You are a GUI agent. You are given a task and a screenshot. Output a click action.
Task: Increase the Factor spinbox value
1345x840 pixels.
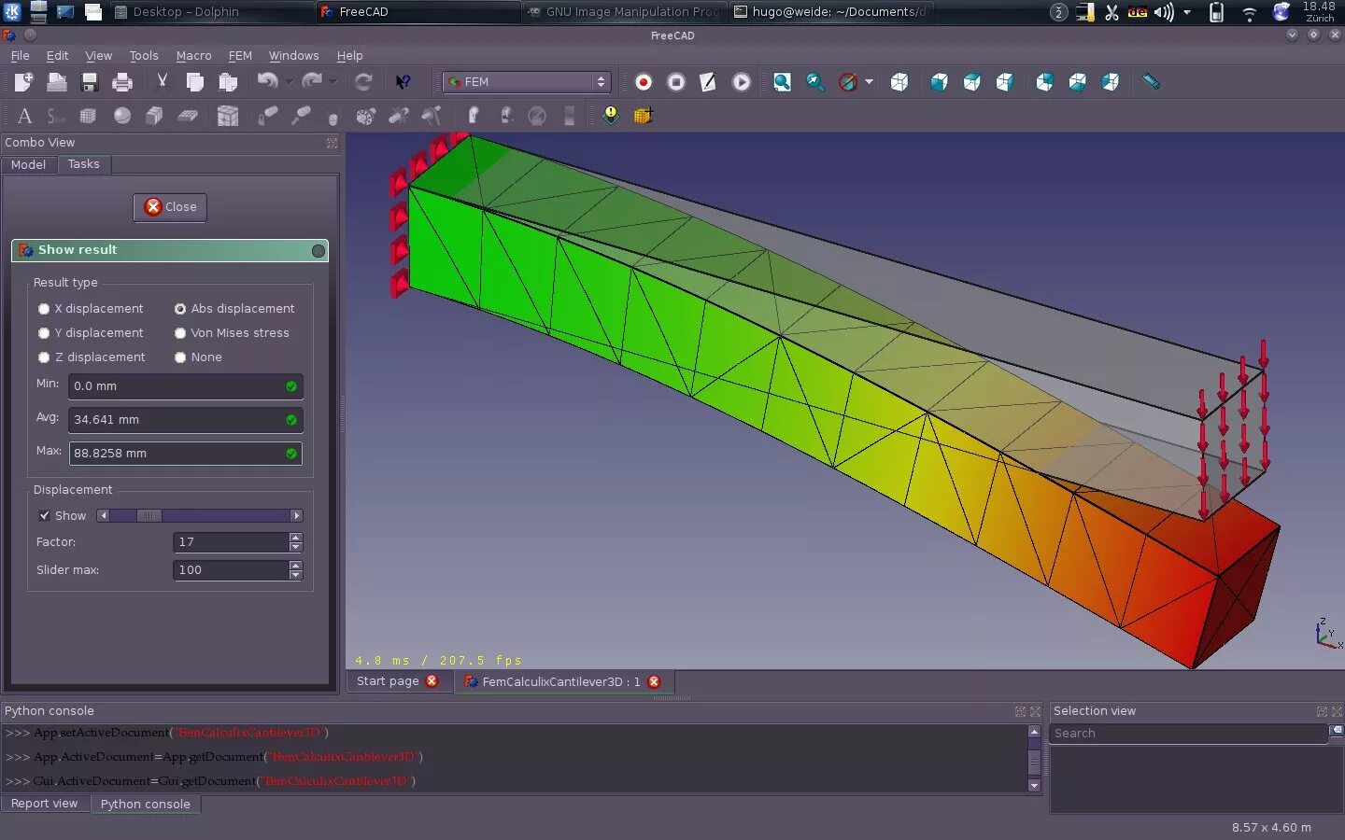coord(296,537)
